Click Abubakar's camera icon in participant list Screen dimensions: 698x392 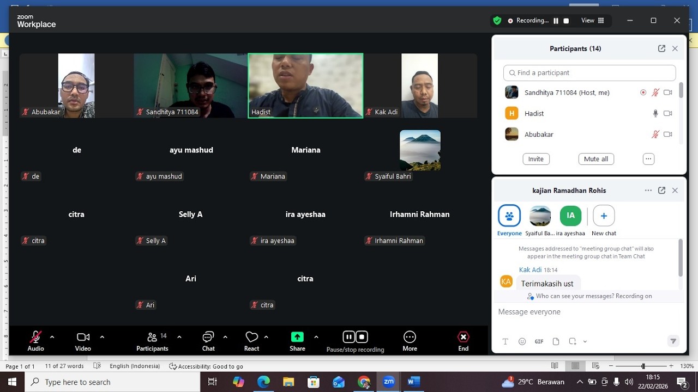pos(668,134)
